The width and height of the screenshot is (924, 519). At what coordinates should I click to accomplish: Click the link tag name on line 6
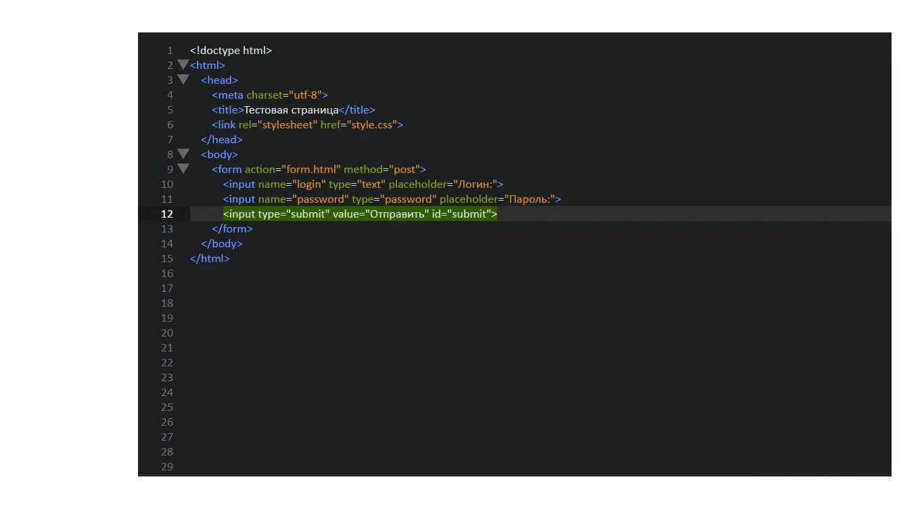[x=227, y=125]
